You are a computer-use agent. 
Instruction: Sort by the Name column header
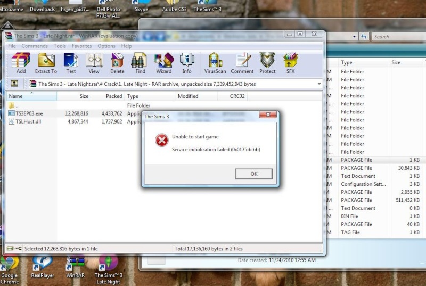tap(31, 96)
